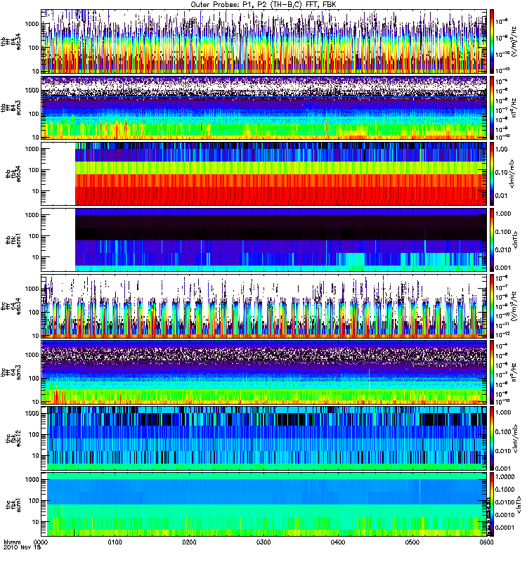The image size is (527, 562).
Task: Click the '1.00' tick on thb fbk edc34 color bar
Action: pyautogui.click(x=502, y=150)
